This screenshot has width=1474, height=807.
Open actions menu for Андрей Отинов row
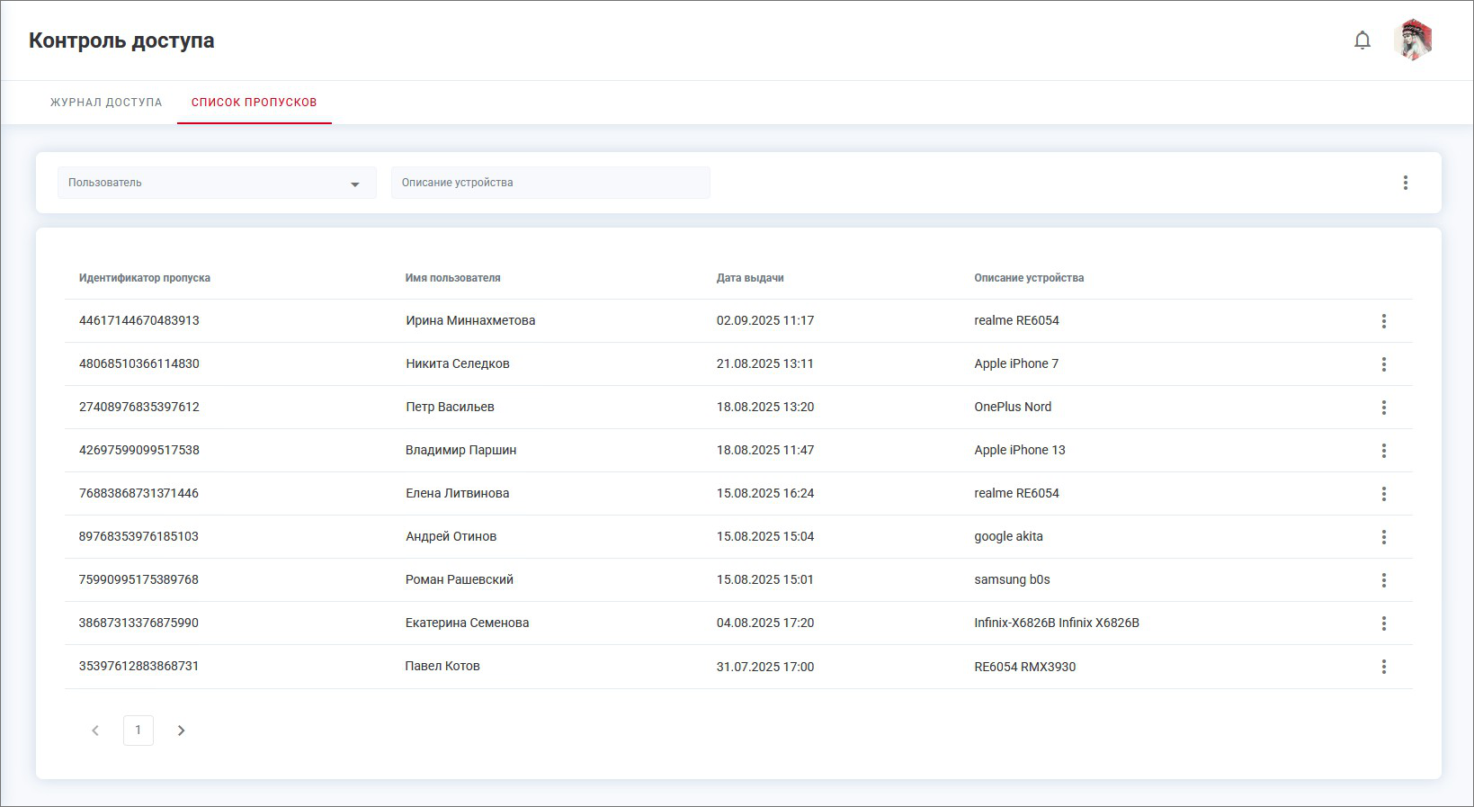[x=1383, y=537]
